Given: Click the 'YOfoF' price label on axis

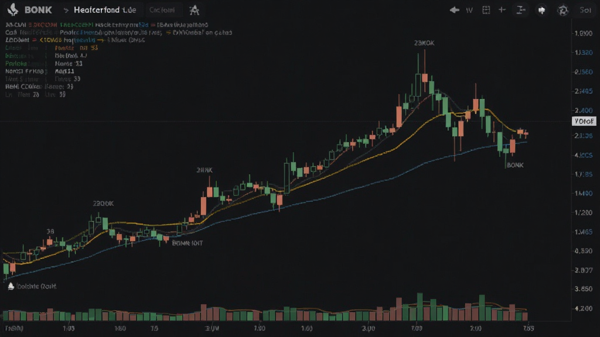Looking at the screenshot, I should (x=584, y=121).
